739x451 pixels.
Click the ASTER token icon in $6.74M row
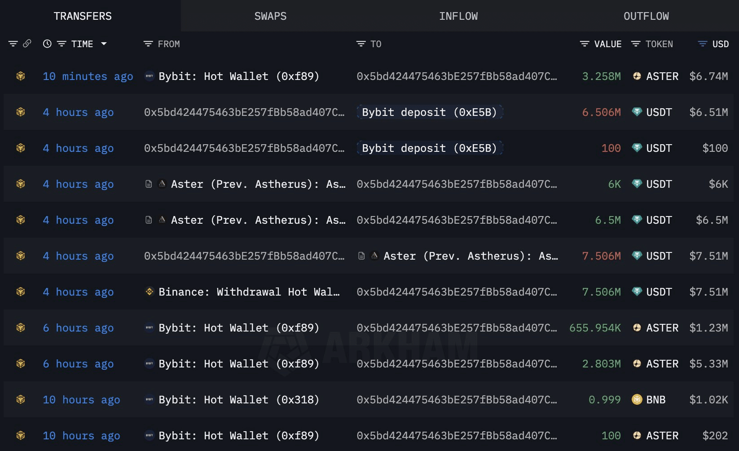[x=637, y=76]
